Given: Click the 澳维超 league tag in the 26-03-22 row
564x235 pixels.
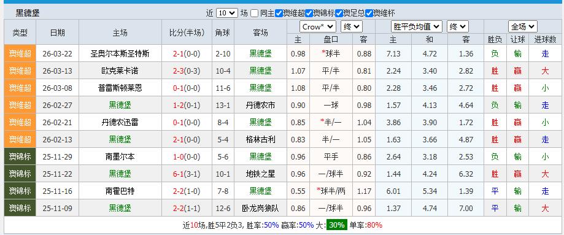Looking at the screenshot, I should click(20, 54).
